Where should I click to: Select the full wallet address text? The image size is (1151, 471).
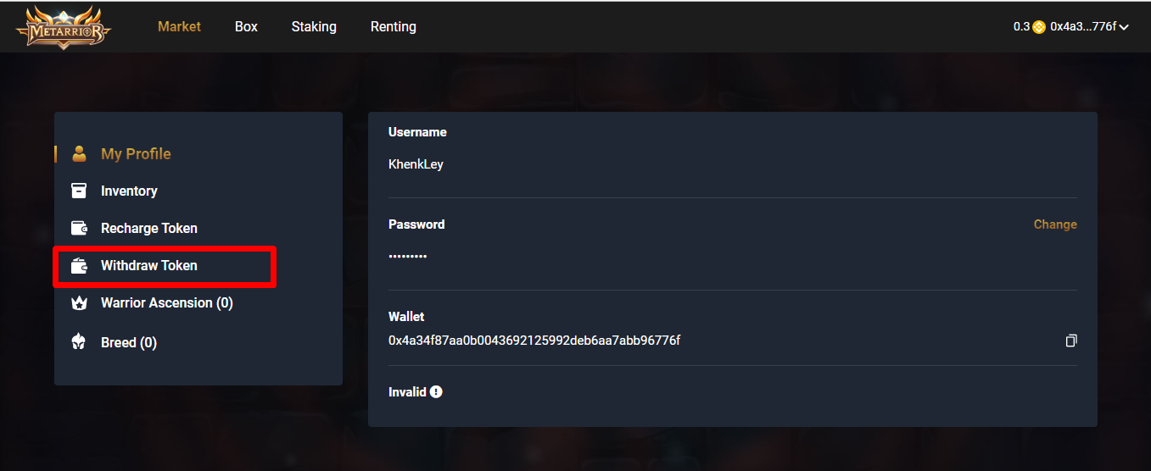(534, 341)
